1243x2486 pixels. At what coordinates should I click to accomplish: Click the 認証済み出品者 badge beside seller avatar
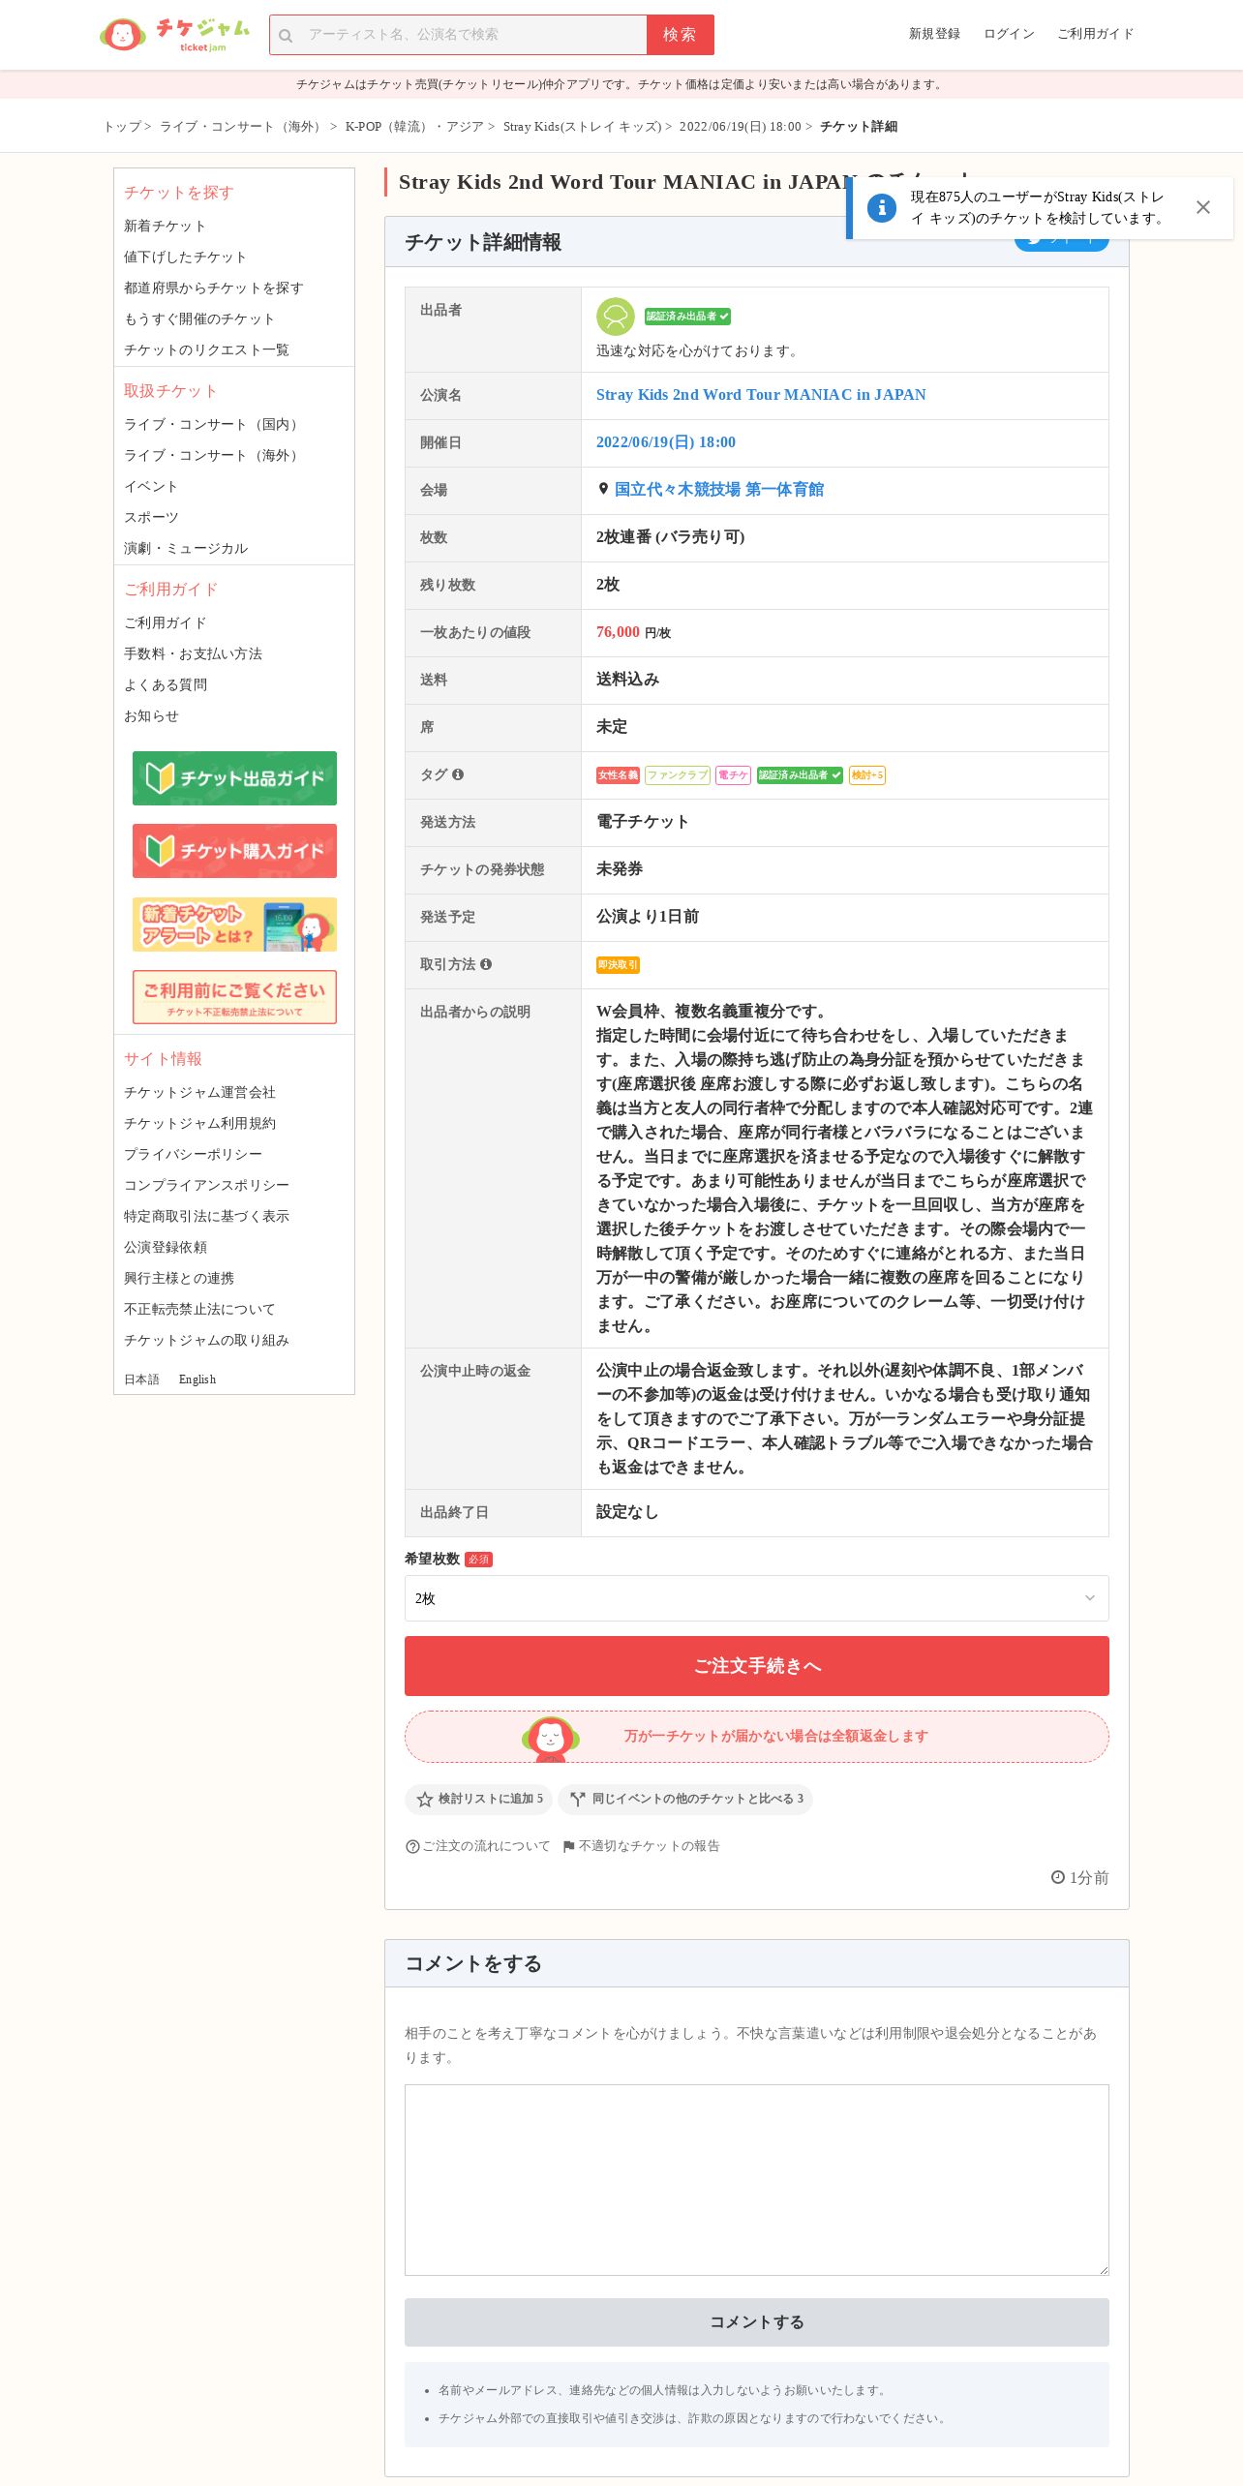(x=688, y=317)
